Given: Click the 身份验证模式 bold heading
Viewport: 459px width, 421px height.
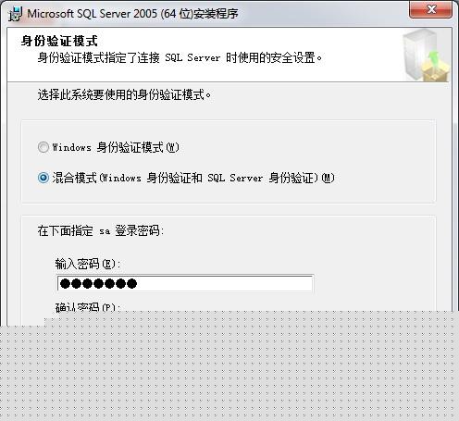Looking at the screenshot, I should coord(59,41).
